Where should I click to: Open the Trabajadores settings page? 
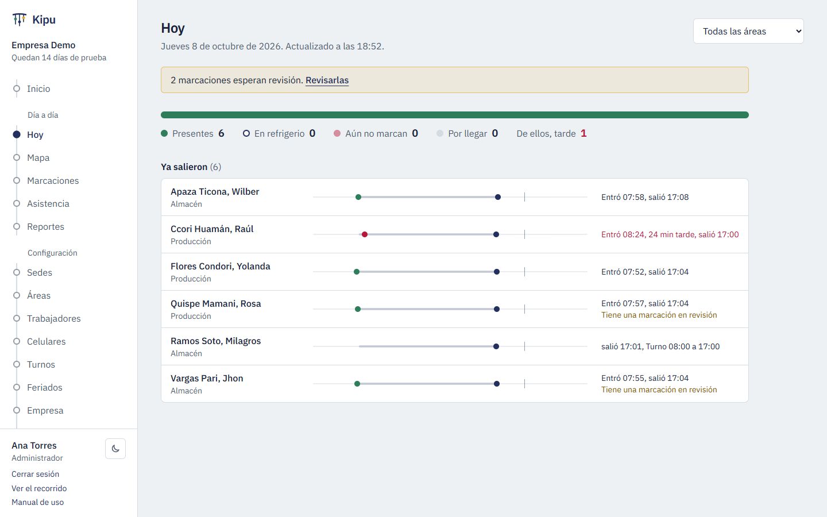tap(53, 318)
